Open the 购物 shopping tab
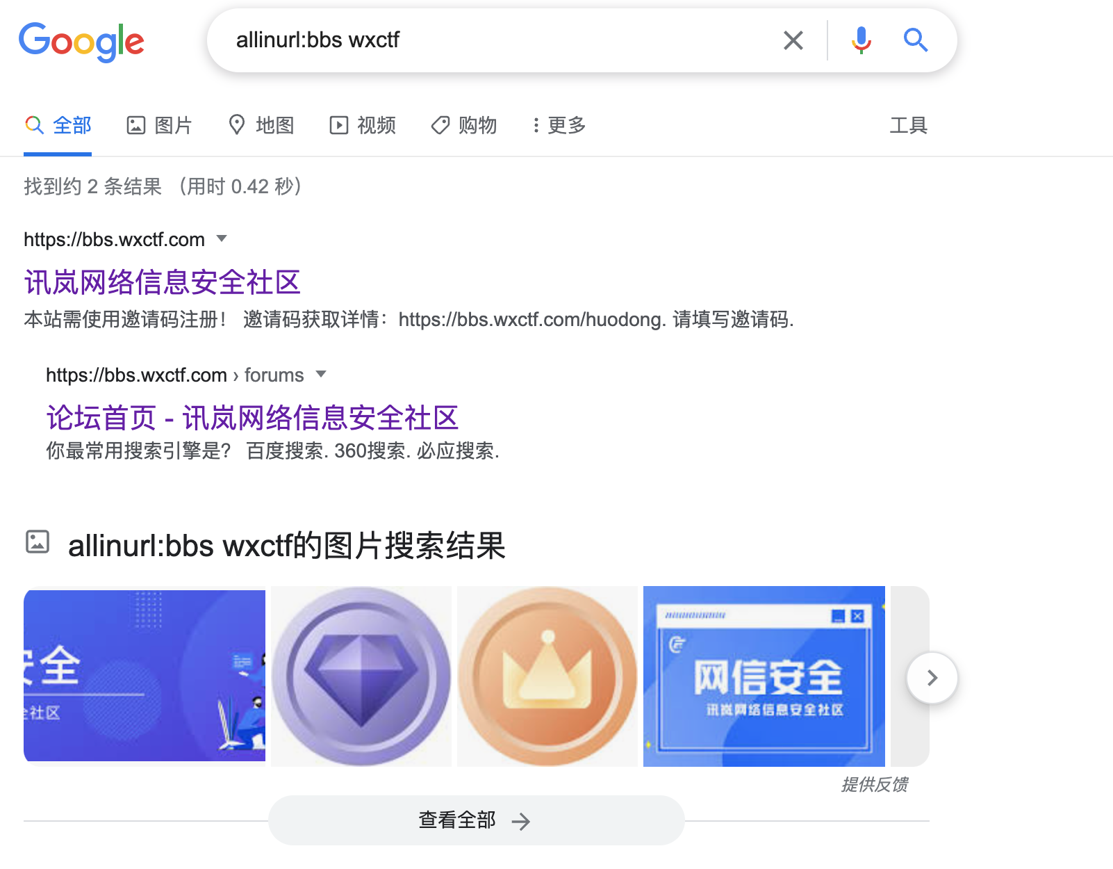Screen dimensions: 1113x869 coord(464,125)
